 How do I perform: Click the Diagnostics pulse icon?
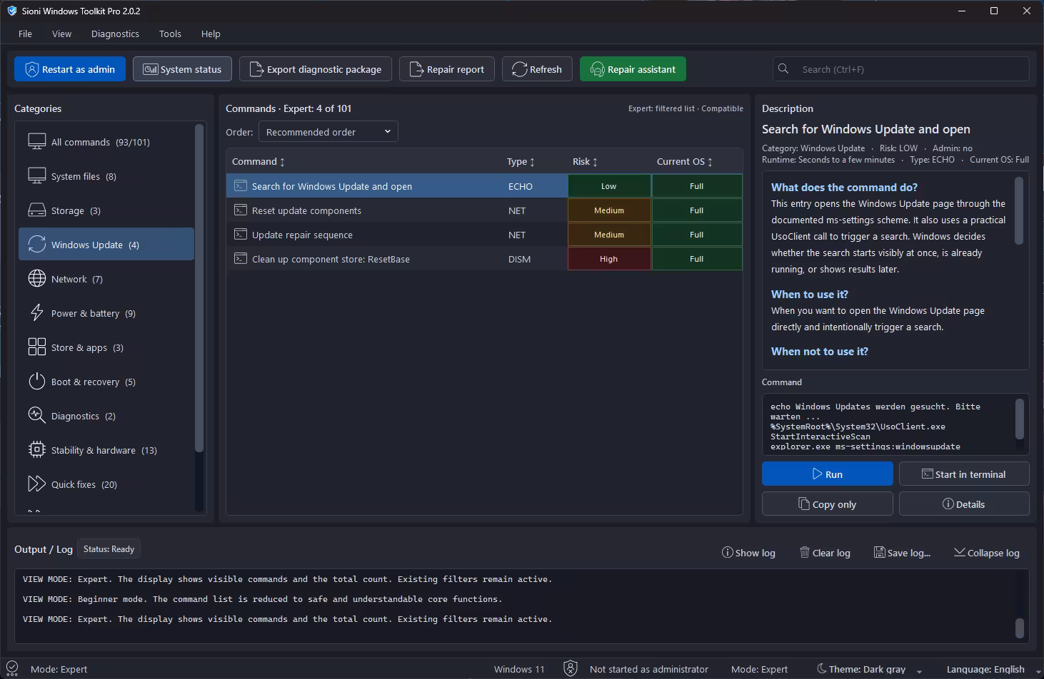pyautogui.click(x=37, y=416)
